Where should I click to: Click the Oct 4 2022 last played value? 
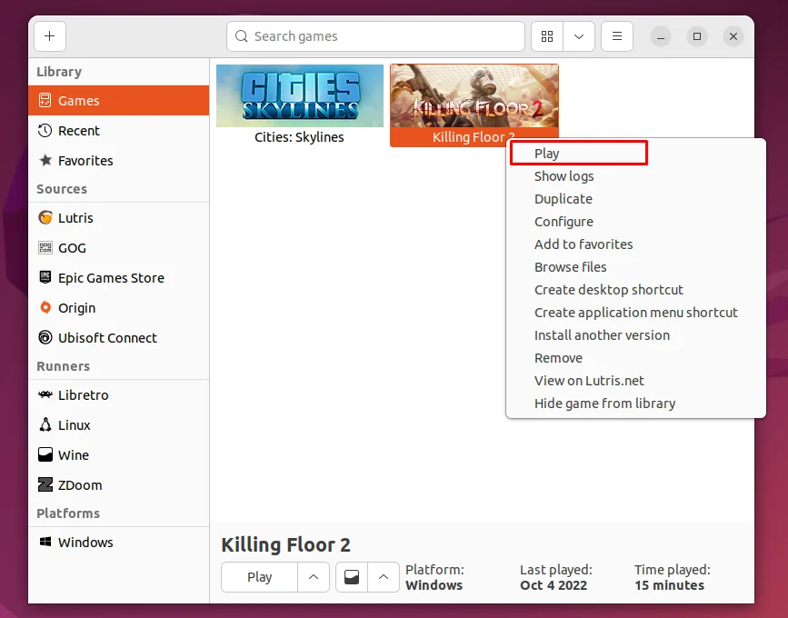tap(554, 585)
